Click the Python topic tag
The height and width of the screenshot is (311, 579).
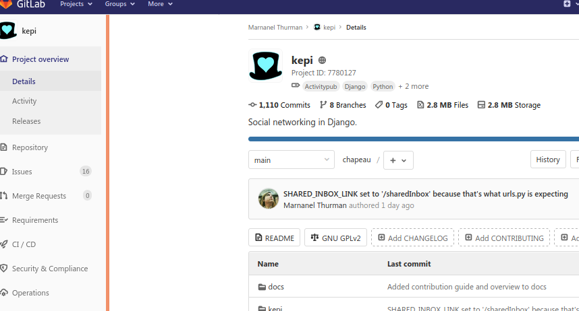click(383, 87)
